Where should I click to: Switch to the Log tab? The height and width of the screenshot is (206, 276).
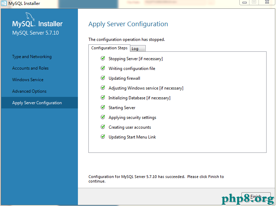pos(138,49)
